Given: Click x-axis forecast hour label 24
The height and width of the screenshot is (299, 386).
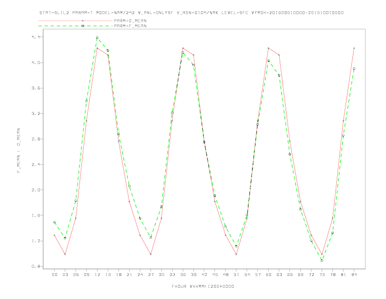Looking at the screenshot, I should pyautogui.click(x=140, y=275).
